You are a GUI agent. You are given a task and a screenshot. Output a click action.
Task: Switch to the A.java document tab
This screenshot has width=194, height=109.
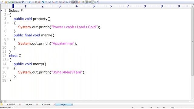point(29,104)
